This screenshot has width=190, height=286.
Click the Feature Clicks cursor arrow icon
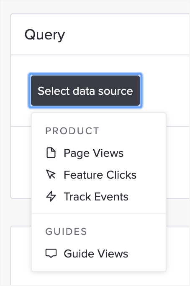coord(51,174)
